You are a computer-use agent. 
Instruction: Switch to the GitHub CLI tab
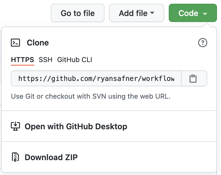click(x=75, y=60)
